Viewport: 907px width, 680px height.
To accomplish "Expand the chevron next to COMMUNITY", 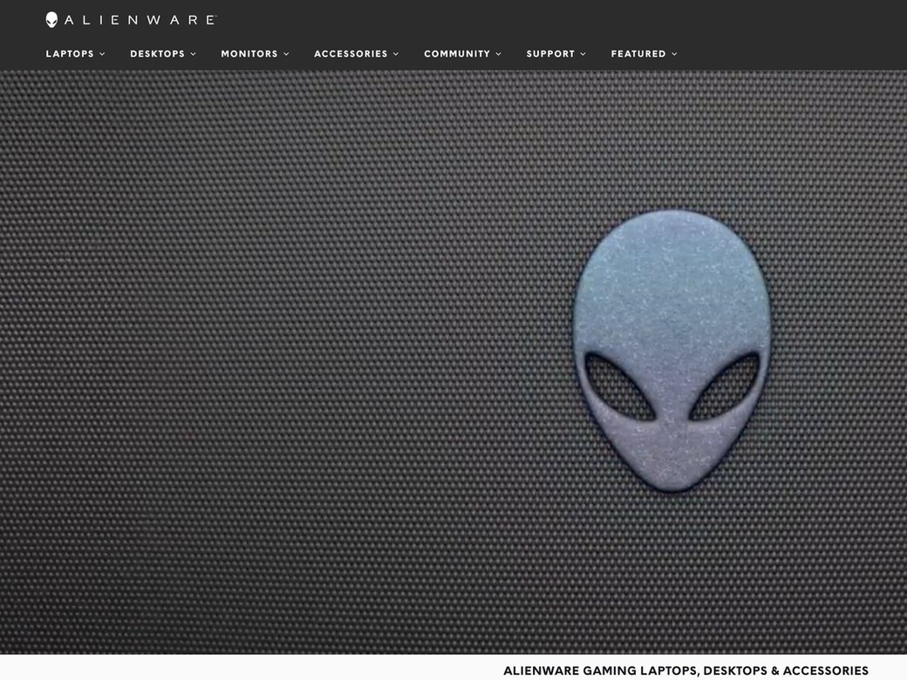I will pos(499,54).
